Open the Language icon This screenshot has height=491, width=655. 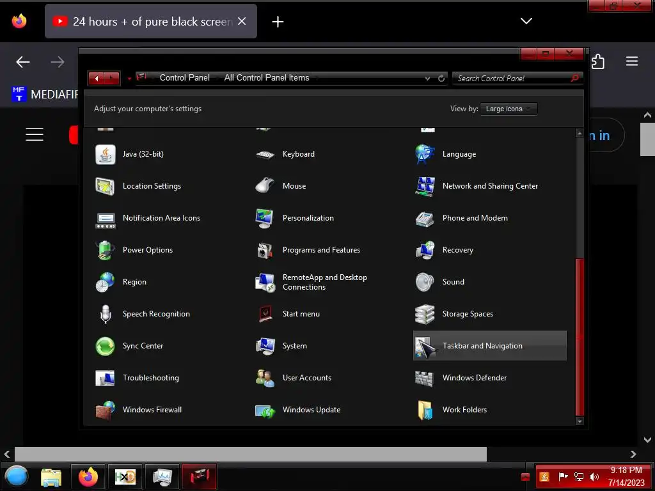[425, 154]
